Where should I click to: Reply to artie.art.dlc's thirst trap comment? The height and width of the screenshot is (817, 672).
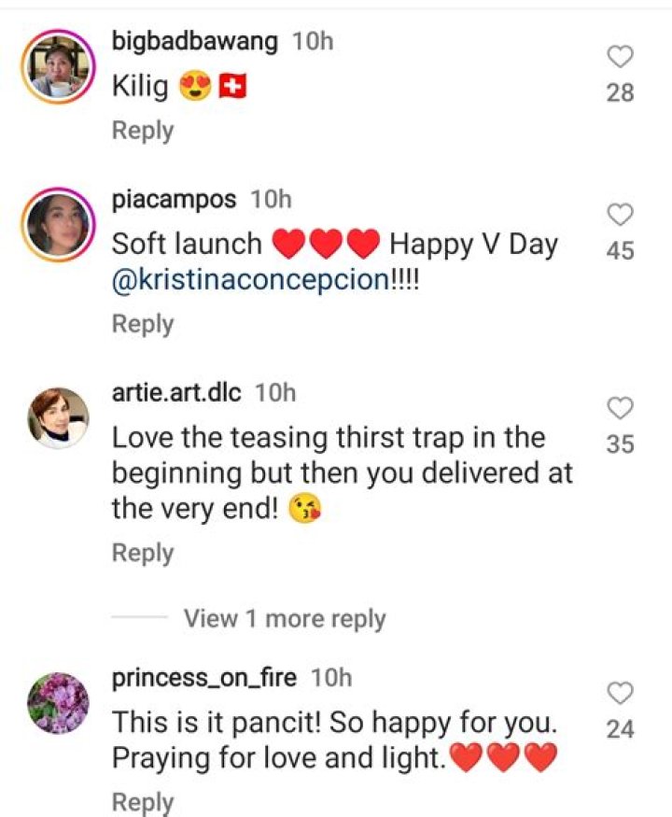141,552
